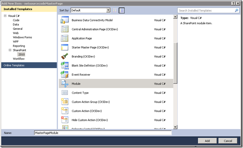Viewport: 243px width, 148px height.
Task: Focus the Name input field
Action: point(103,133)
